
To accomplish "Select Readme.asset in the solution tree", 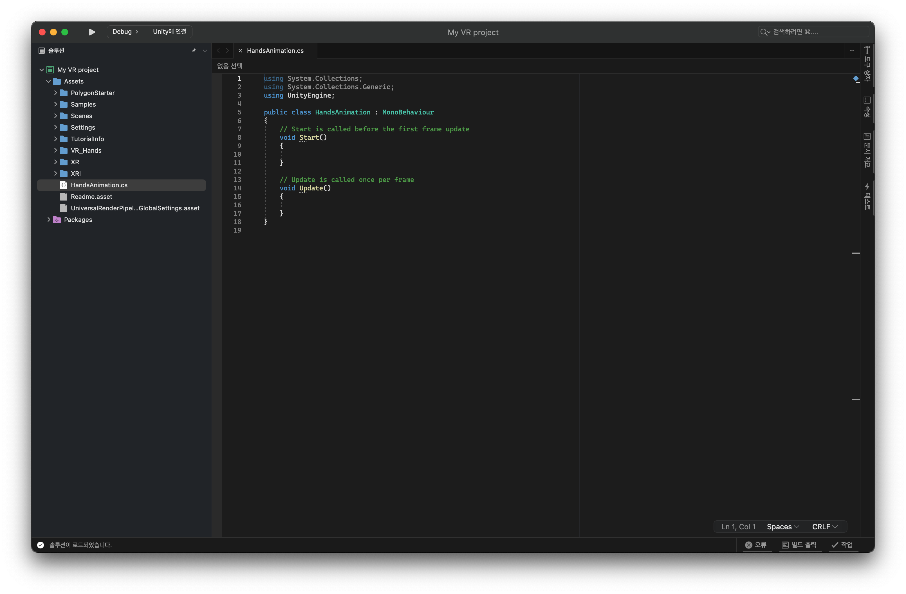I will pos(91,197).
